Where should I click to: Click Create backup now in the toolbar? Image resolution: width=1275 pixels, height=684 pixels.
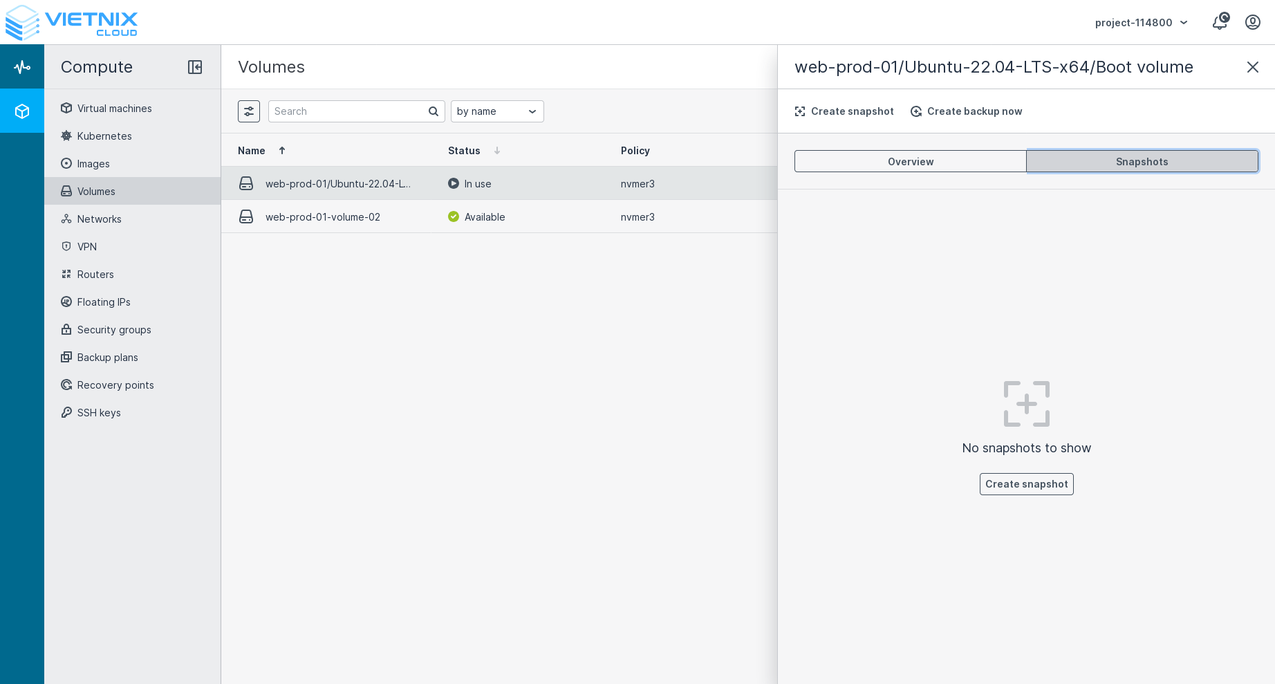[966, 111]
